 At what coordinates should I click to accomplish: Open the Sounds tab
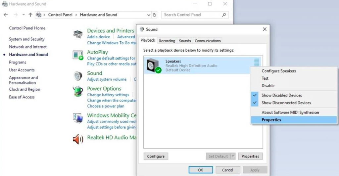pyautogui.click(x=185, y=41)
